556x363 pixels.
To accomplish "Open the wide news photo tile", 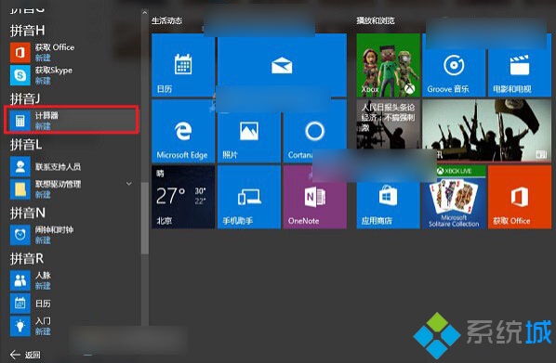I will click(487, 131).
